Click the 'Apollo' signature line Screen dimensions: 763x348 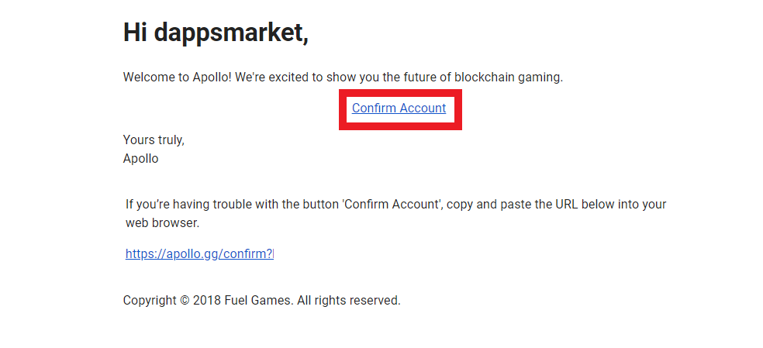point(140,159)
